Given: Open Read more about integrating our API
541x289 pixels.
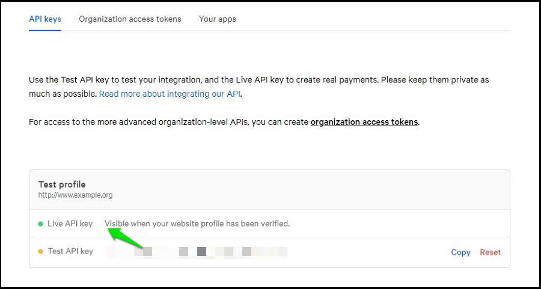Looking at the screenshot, I should click(170, 94).
